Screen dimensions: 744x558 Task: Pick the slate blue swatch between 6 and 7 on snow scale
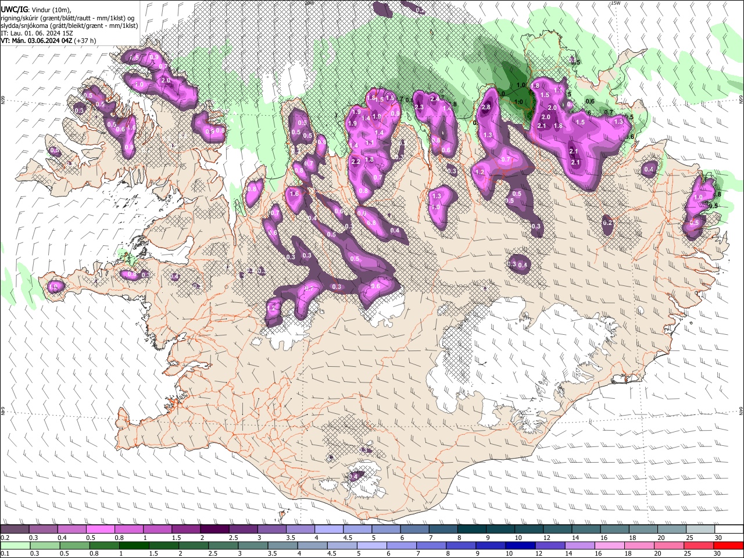415,530
